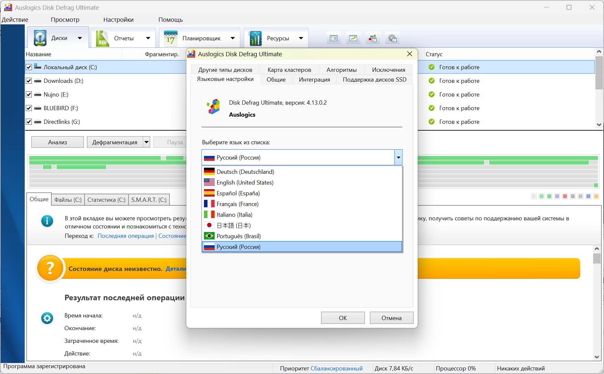Uncheck the BLUEBIRD (F:) checkbox
The image size is (604, 374).
[29, 108]
